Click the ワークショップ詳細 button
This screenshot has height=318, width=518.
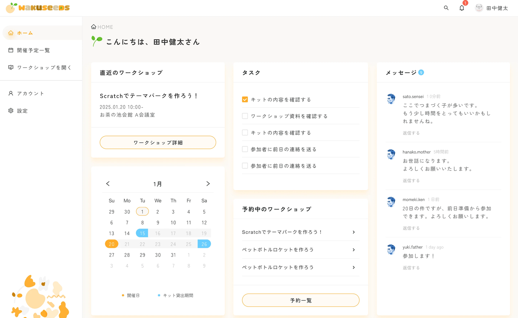tap(158, 142)
